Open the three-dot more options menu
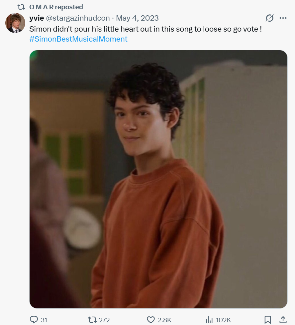295x325 pixels. (x=283, y=18)
